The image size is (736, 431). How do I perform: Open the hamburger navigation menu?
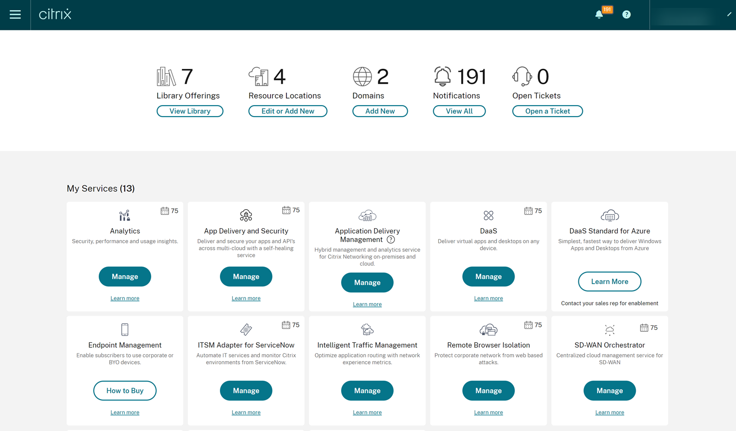click(x=15, y=14)
